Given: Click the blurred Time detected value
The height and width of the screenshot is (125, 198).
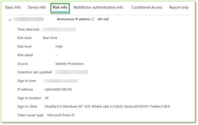Looking at the screenshot, I should 58,29.
